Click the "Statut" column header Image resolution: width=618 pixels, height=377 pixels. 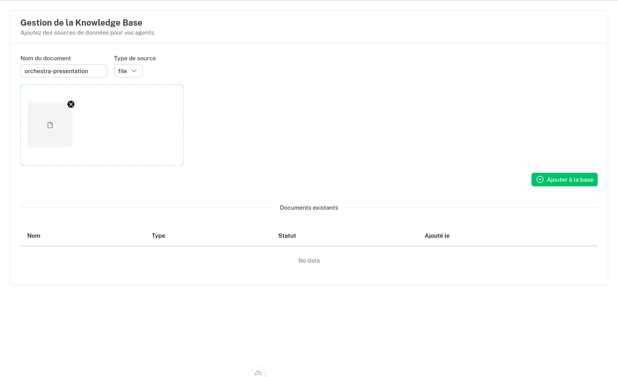287,236
